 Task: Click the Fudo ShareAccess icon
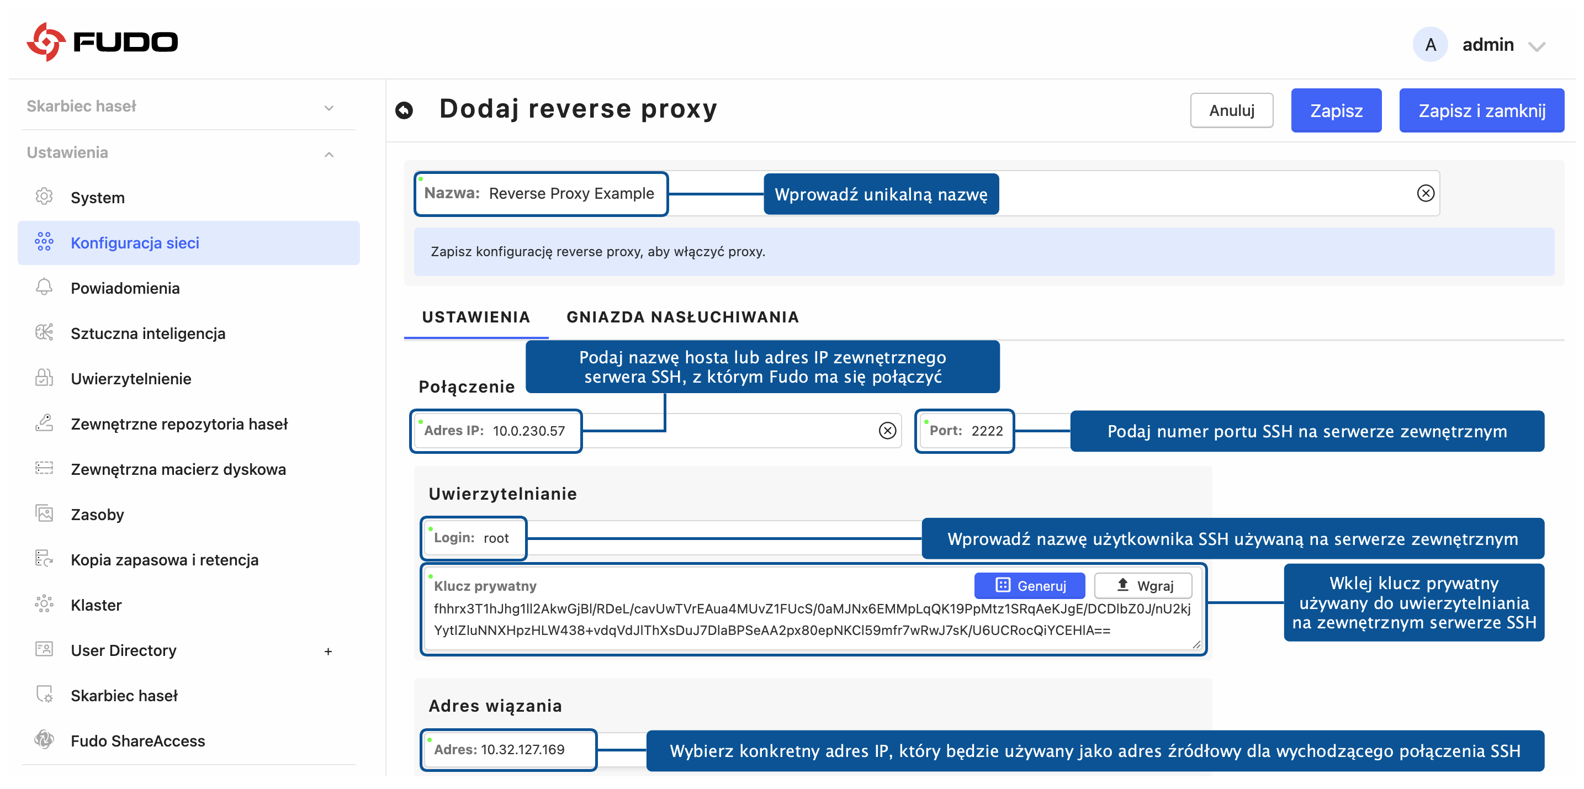pos(44,740)
